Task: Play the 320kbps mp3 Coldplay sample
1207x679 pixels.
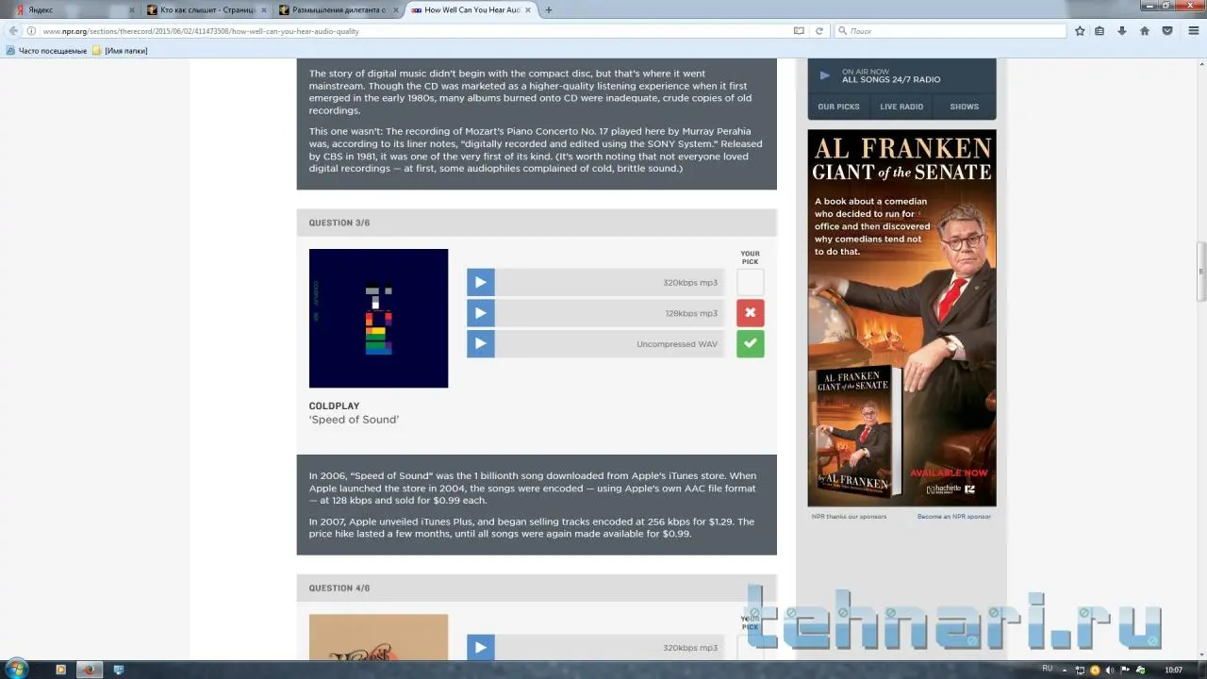Action: (x=480, y=282)
